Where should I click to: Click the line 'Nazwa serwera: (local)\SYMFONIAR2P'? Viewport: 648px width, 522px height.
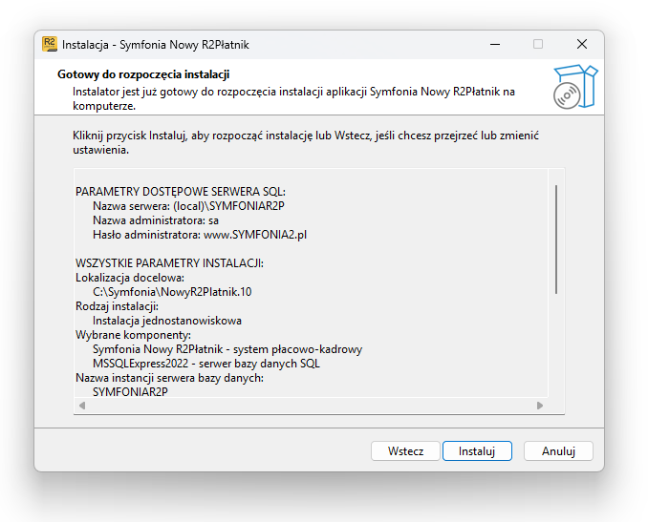[188, 206]
